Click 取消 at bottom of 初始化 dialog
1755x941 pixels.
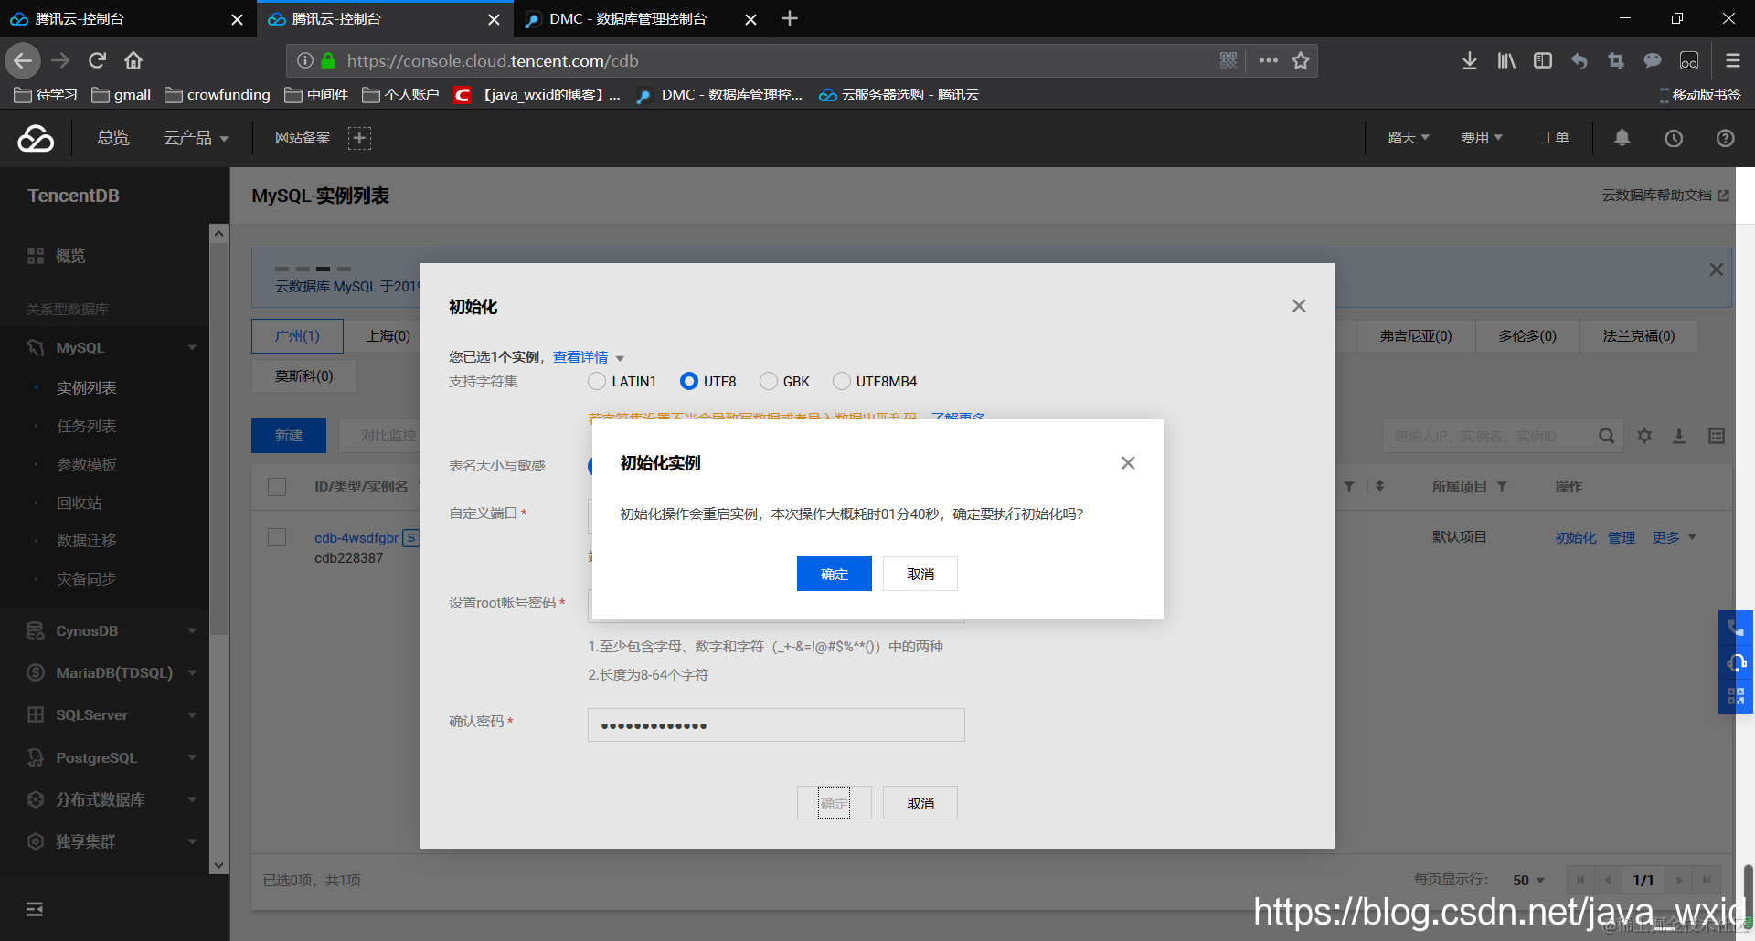point(920,803)
